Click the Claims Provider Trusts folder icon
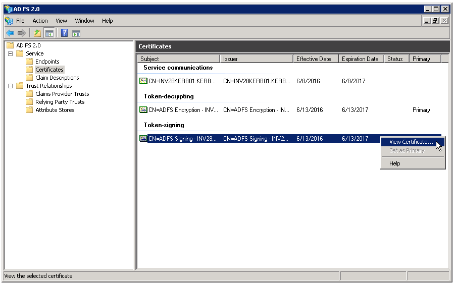The height and width of the screenshot is (285, 455). (29, 94)
